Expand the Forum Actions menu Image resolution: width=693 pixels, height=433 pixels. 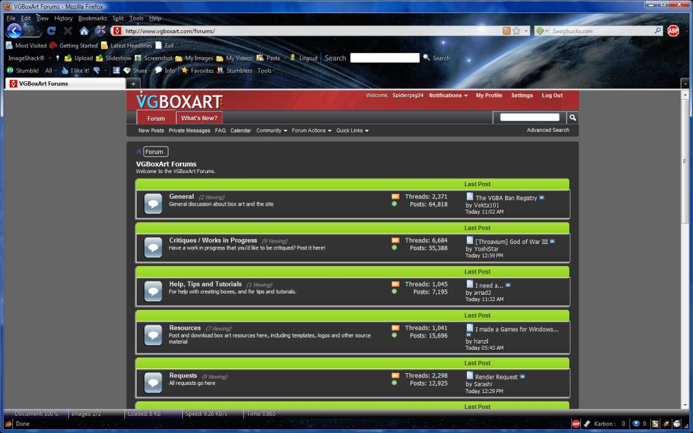click(x=311, y=131)
